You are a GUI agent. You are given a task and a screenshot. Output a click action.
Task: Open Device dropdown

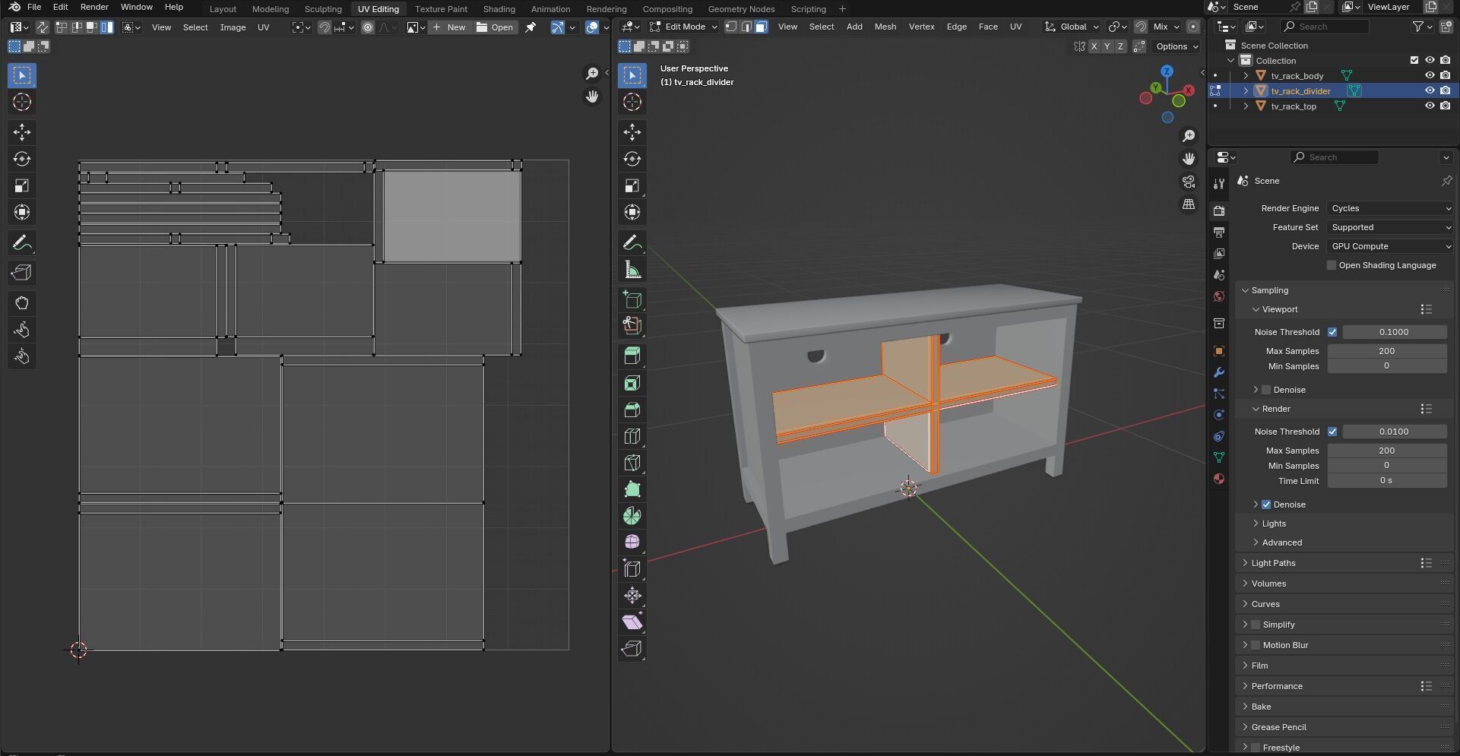pos(1390,246)
